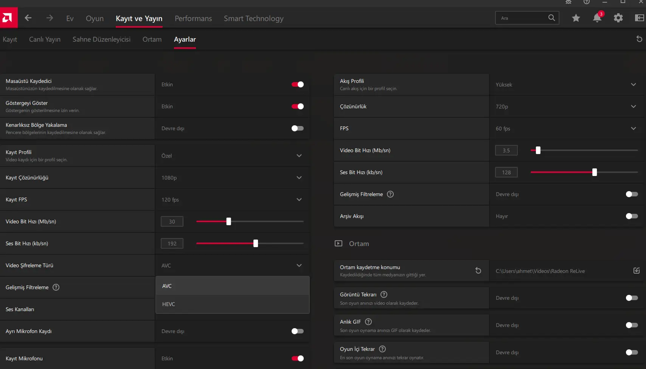Open the Akış Profili dropdown

coord(567,84)
